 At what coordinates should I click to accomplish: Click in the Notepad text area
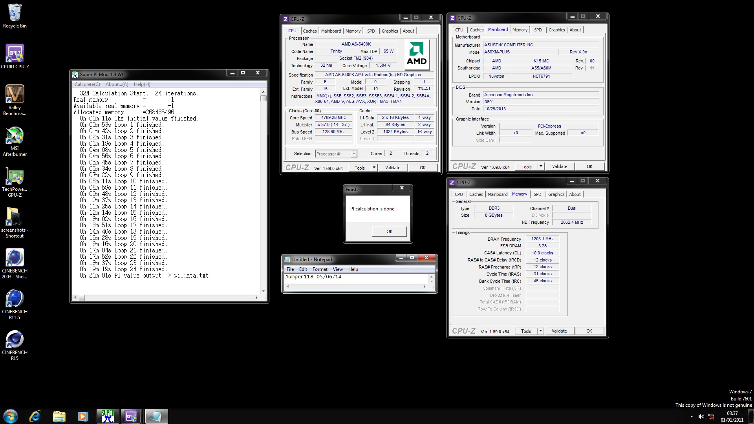pos(356,279)
